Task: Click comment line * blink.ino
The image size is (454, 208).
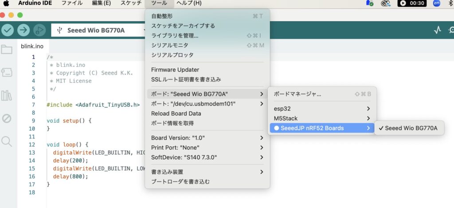Action: 67,65
